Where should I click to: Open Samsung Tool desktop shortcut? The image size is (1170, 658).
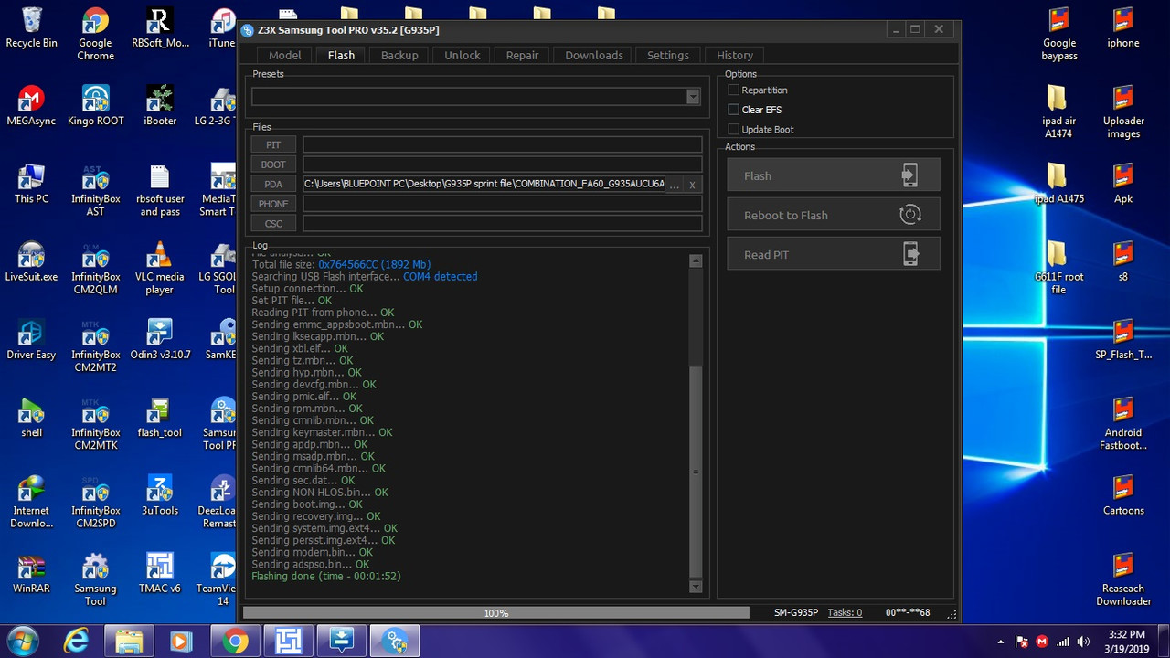coord(95,580)
